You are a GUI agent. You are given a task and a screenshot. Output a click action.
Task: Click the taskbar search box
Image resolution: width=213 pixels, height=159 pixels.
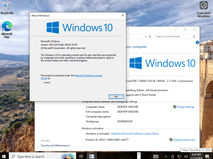pos(42,156)
